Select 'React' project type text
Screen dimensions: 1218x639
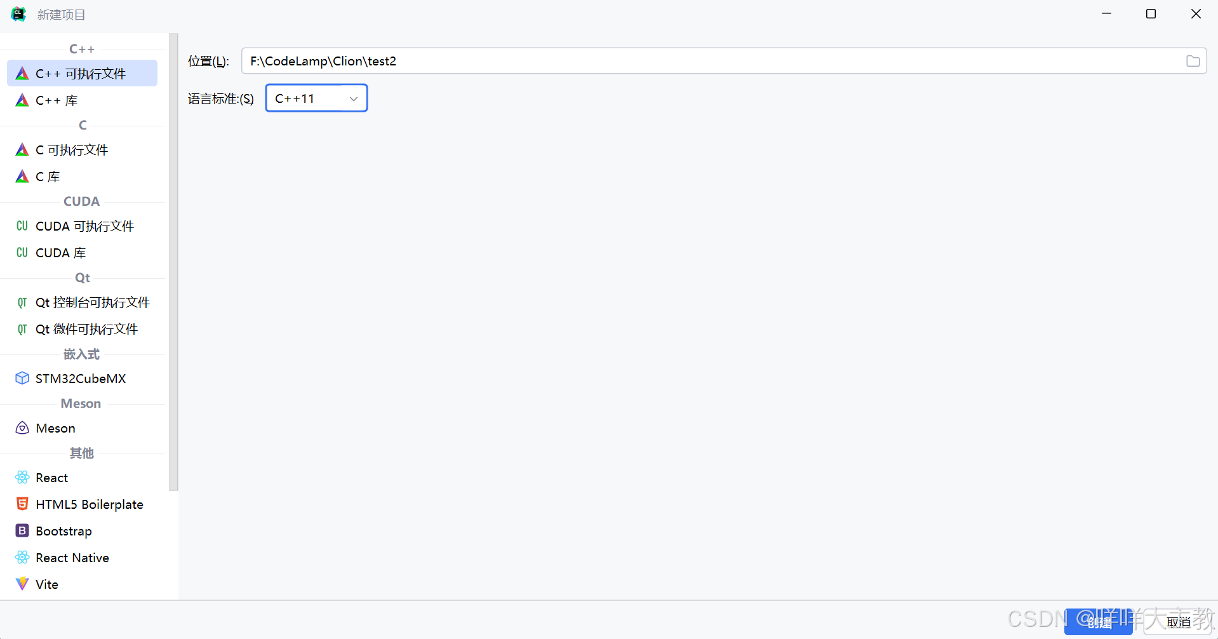52,478
